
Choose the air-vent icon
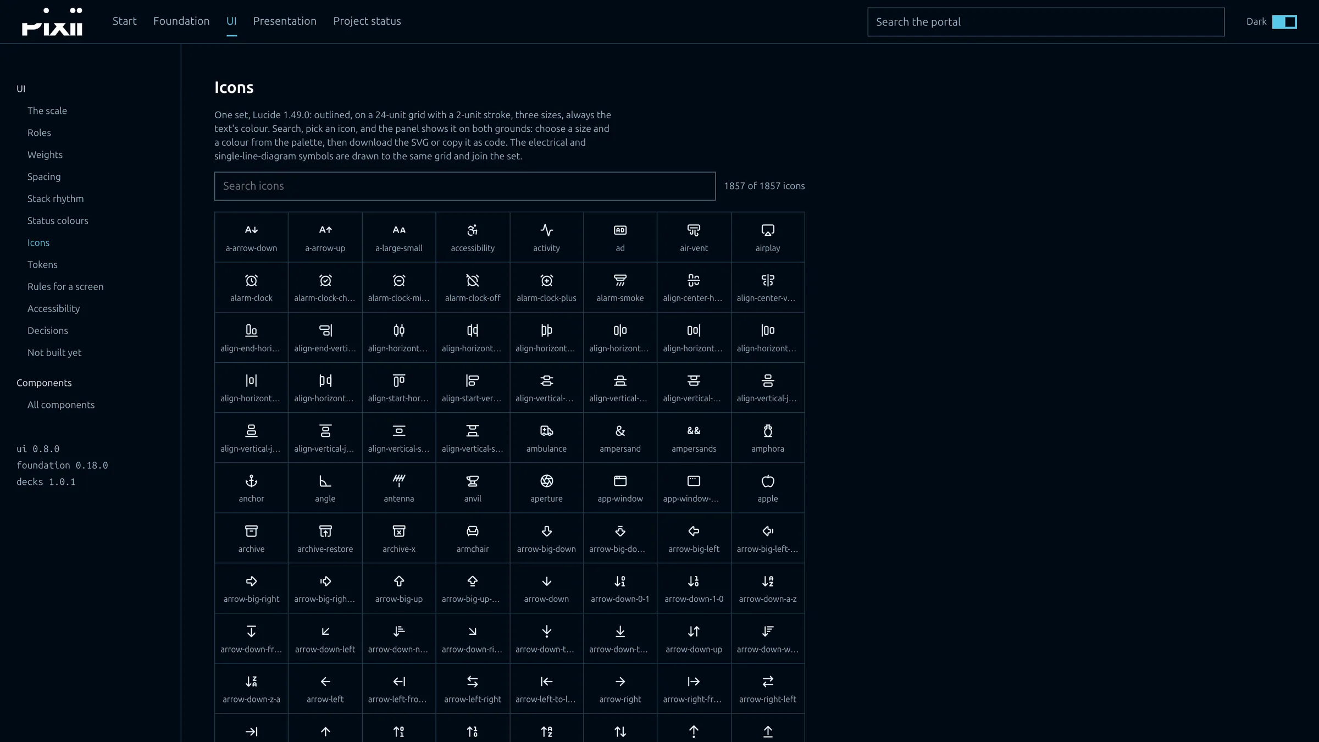pyautogui.click(x=694, y=237)
